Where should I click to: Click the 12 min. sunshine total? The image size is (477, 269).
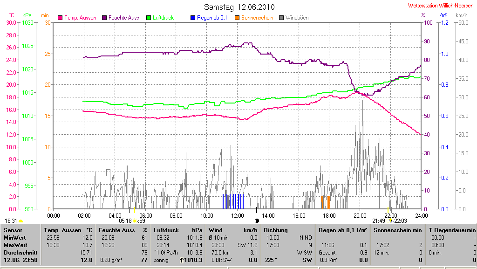tap(381, 253)
